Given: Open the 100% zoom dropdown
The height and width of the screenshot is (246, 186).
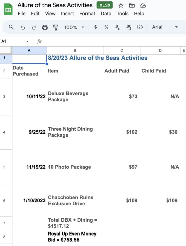Looking at the screenshot, I should point(74,27).
